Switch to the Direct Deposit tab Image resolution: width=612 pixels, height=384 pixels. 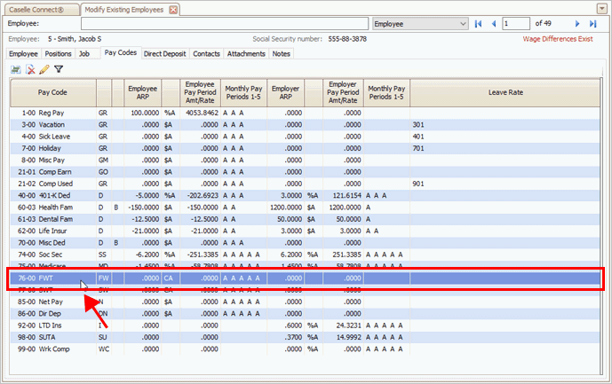click(164, 53)
